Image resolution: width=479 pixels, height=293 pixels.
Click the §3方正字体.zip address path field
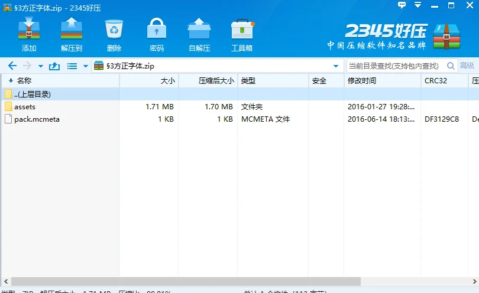pyautogui.click(x=218, y=66)
